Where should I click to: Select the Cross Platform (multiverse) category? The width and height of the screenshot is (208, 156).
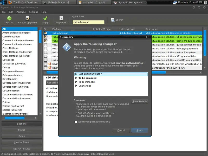tap(20, 52)
